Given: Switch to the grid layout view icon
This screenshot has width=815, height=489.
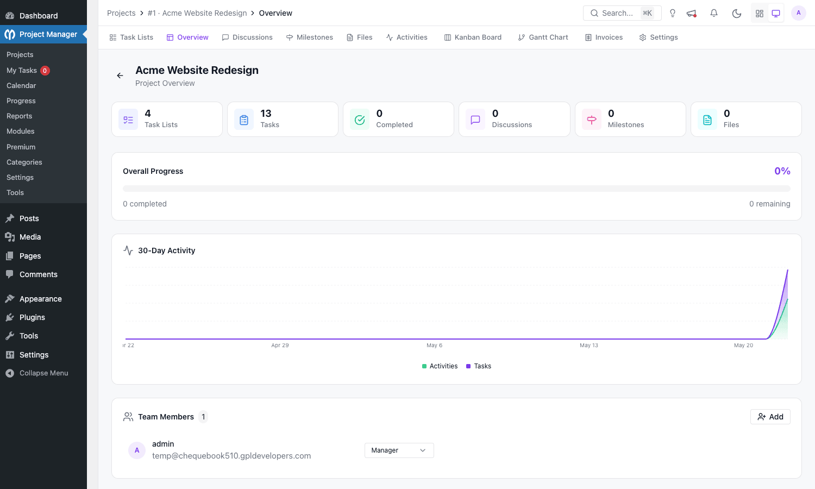Looking at the screenshot, I should 760,13.
